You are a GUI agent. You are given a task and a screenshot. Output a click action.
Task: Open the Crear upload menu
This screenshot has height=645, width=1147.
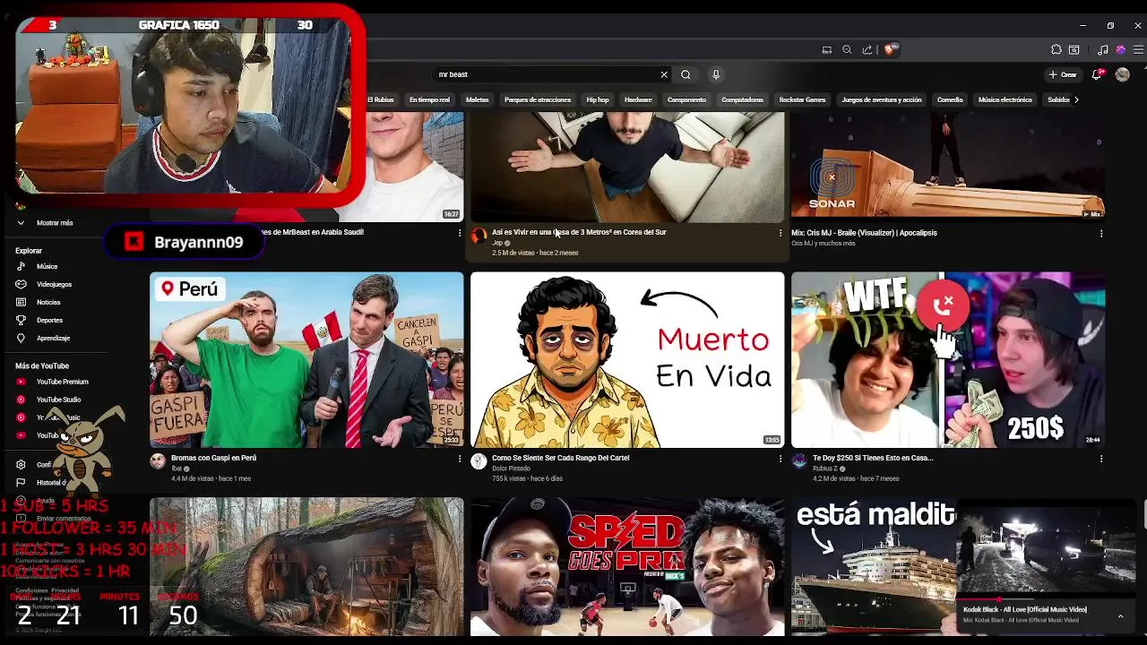point(1064,74)
